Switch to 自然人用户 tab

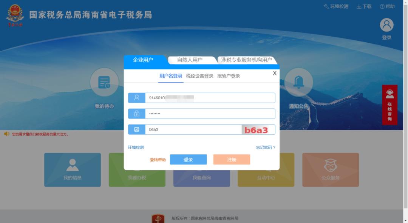tap(190, 60)
